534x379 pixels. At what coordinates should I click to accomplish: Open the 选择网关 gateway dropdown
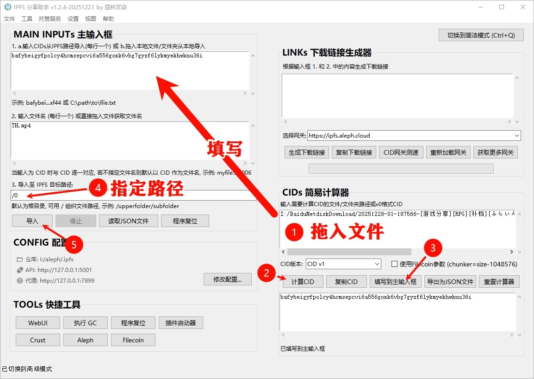tap(516, 136)
